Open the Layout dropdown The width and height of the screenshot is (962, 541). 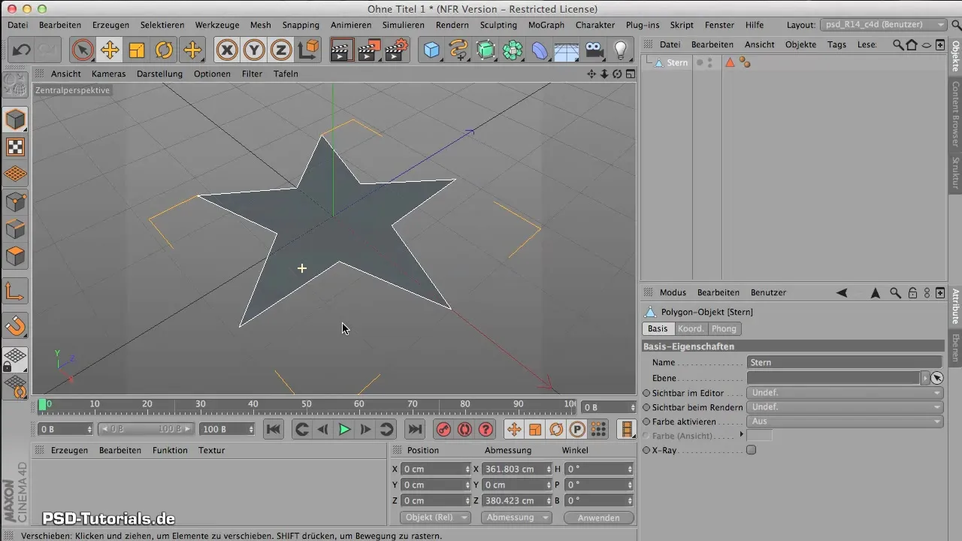[883, 25]
